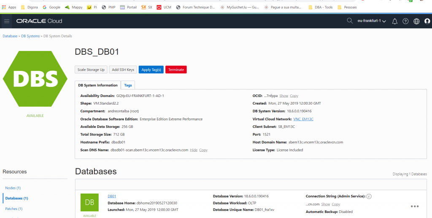Copy the Scan DNS Name
Screen dimensions: 432x218
tap(203, 150)
